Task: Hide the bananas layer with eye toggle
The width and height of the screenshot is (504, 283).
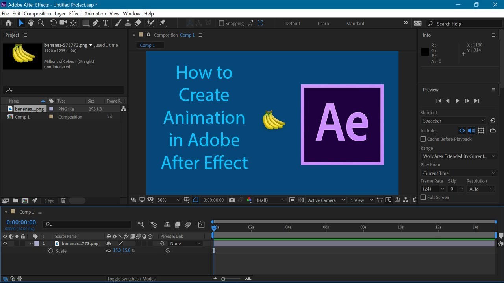Action: 5,243
